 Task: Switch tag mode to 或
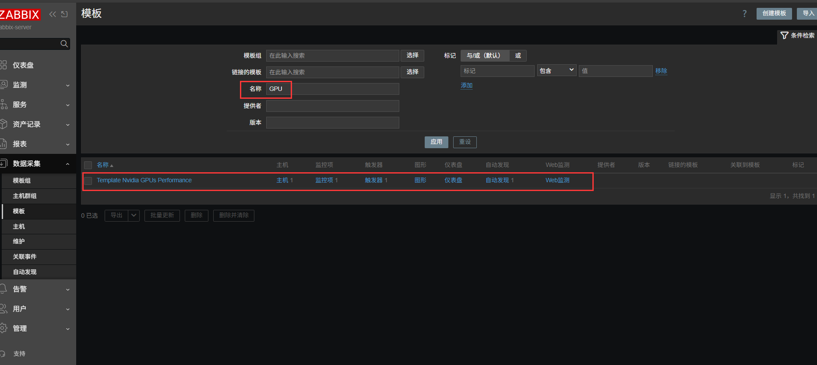518,56
